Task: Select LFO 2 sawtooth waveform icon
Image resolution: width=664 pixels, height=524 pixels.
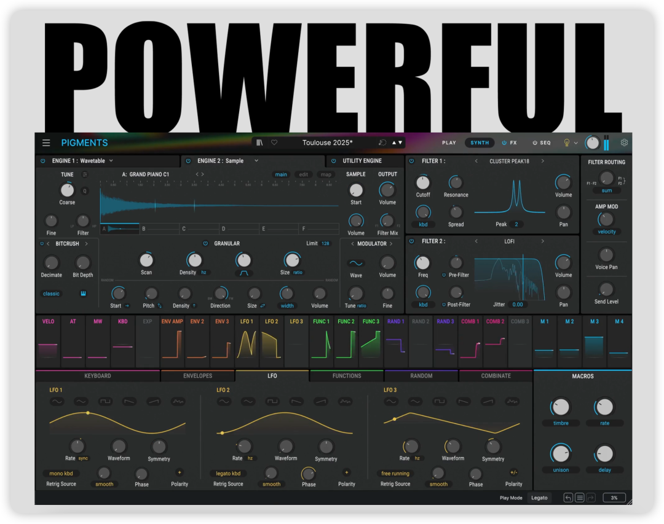Action: coord(297,401)
